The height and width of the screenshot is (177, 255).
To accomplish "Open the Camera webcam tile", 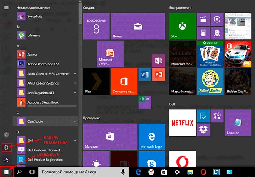I will point(217,33).
